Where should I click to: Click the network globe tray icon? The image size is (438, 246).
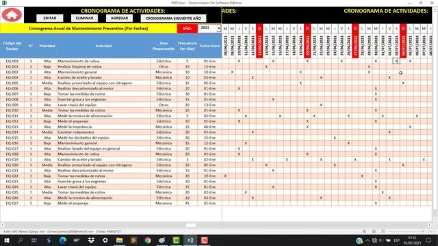pyautogui.click(x=374, y=240)
